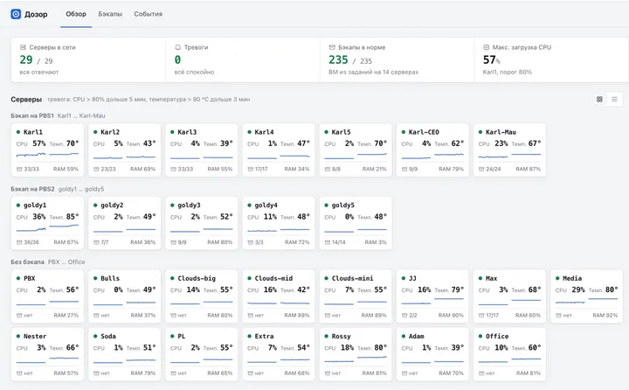
Task: Click the Без бэкапа group heading
Action: 27,261
